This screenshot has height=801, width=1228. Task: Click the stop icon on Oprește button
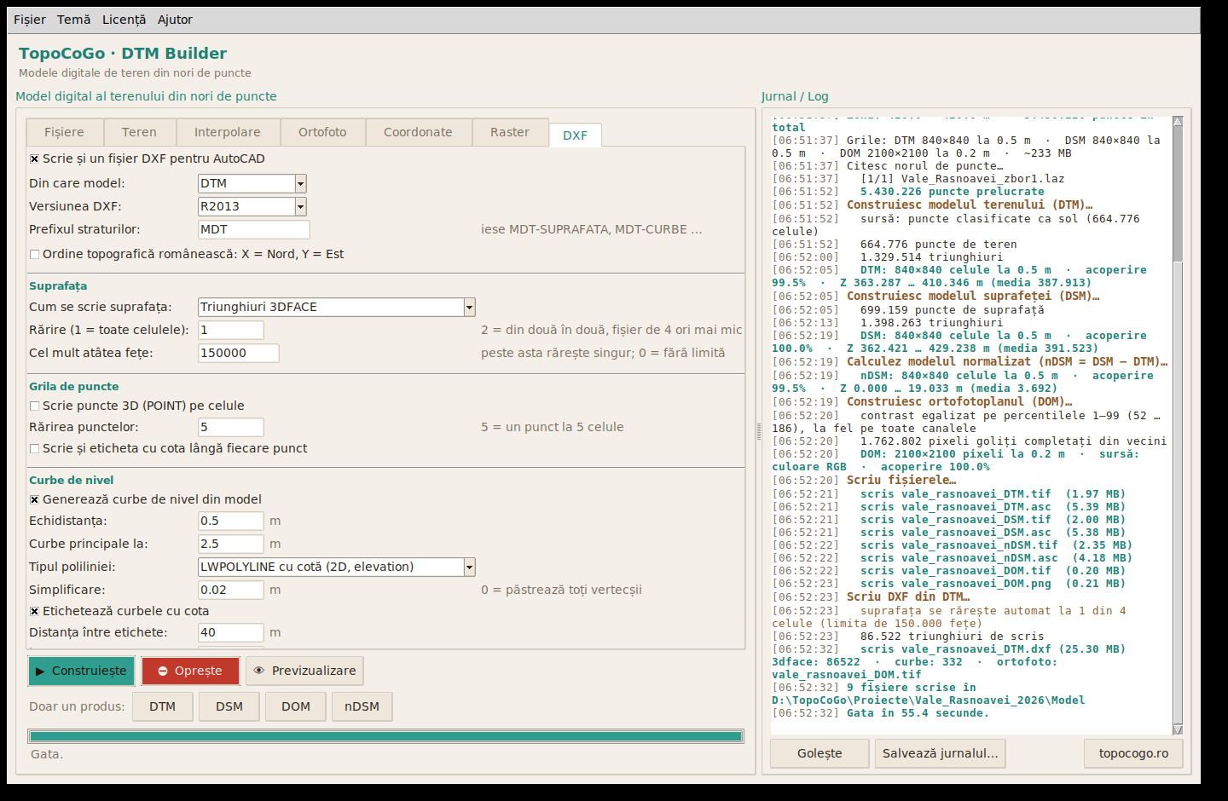tap(163, 671)
